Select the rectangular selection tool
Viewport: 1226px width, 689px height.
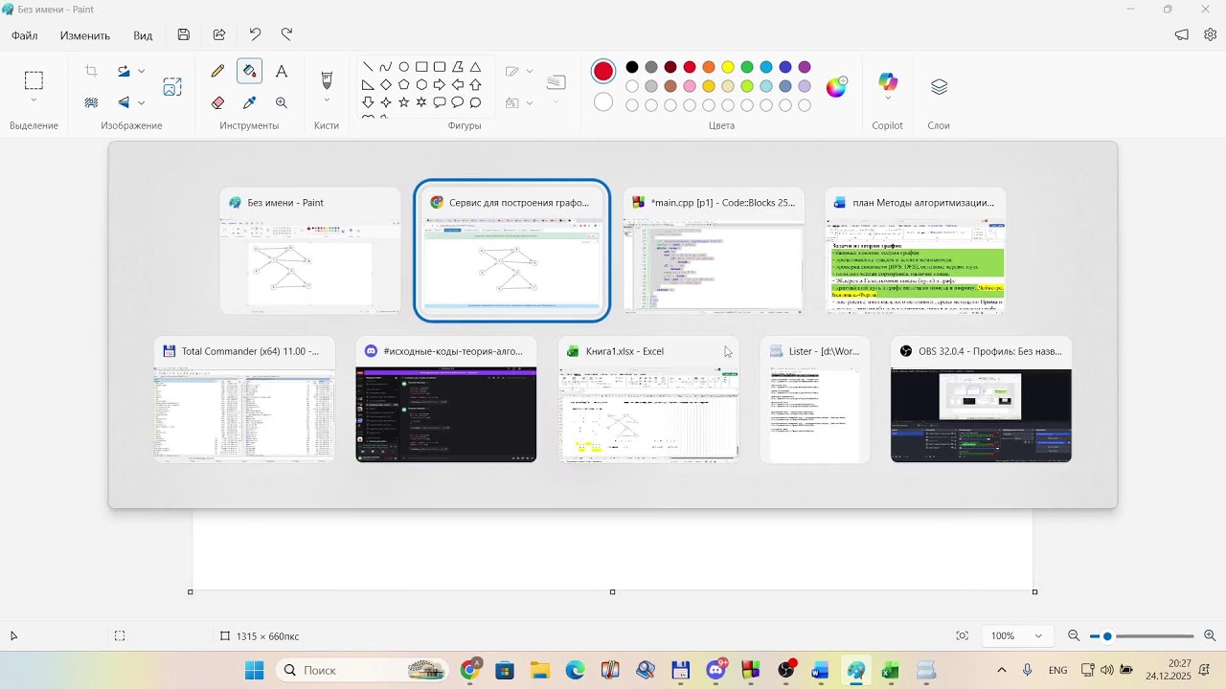[34, 80]
